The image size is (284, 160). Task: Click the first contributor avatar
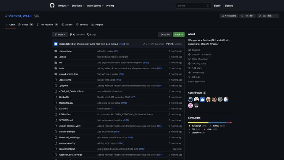click(191, 100)
